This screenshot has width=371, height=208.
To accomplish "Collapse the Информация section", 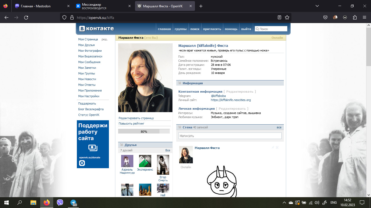I will [x=180, y=83].
